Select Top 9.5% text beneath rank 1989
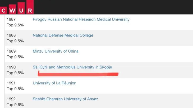The width and height of the screenshot is (193, 108). pyautogui.click(x=15, y=57)
